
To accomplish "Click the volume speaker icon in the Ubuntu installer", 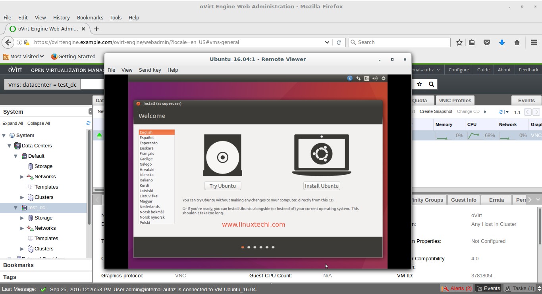I will pos(375,78).
